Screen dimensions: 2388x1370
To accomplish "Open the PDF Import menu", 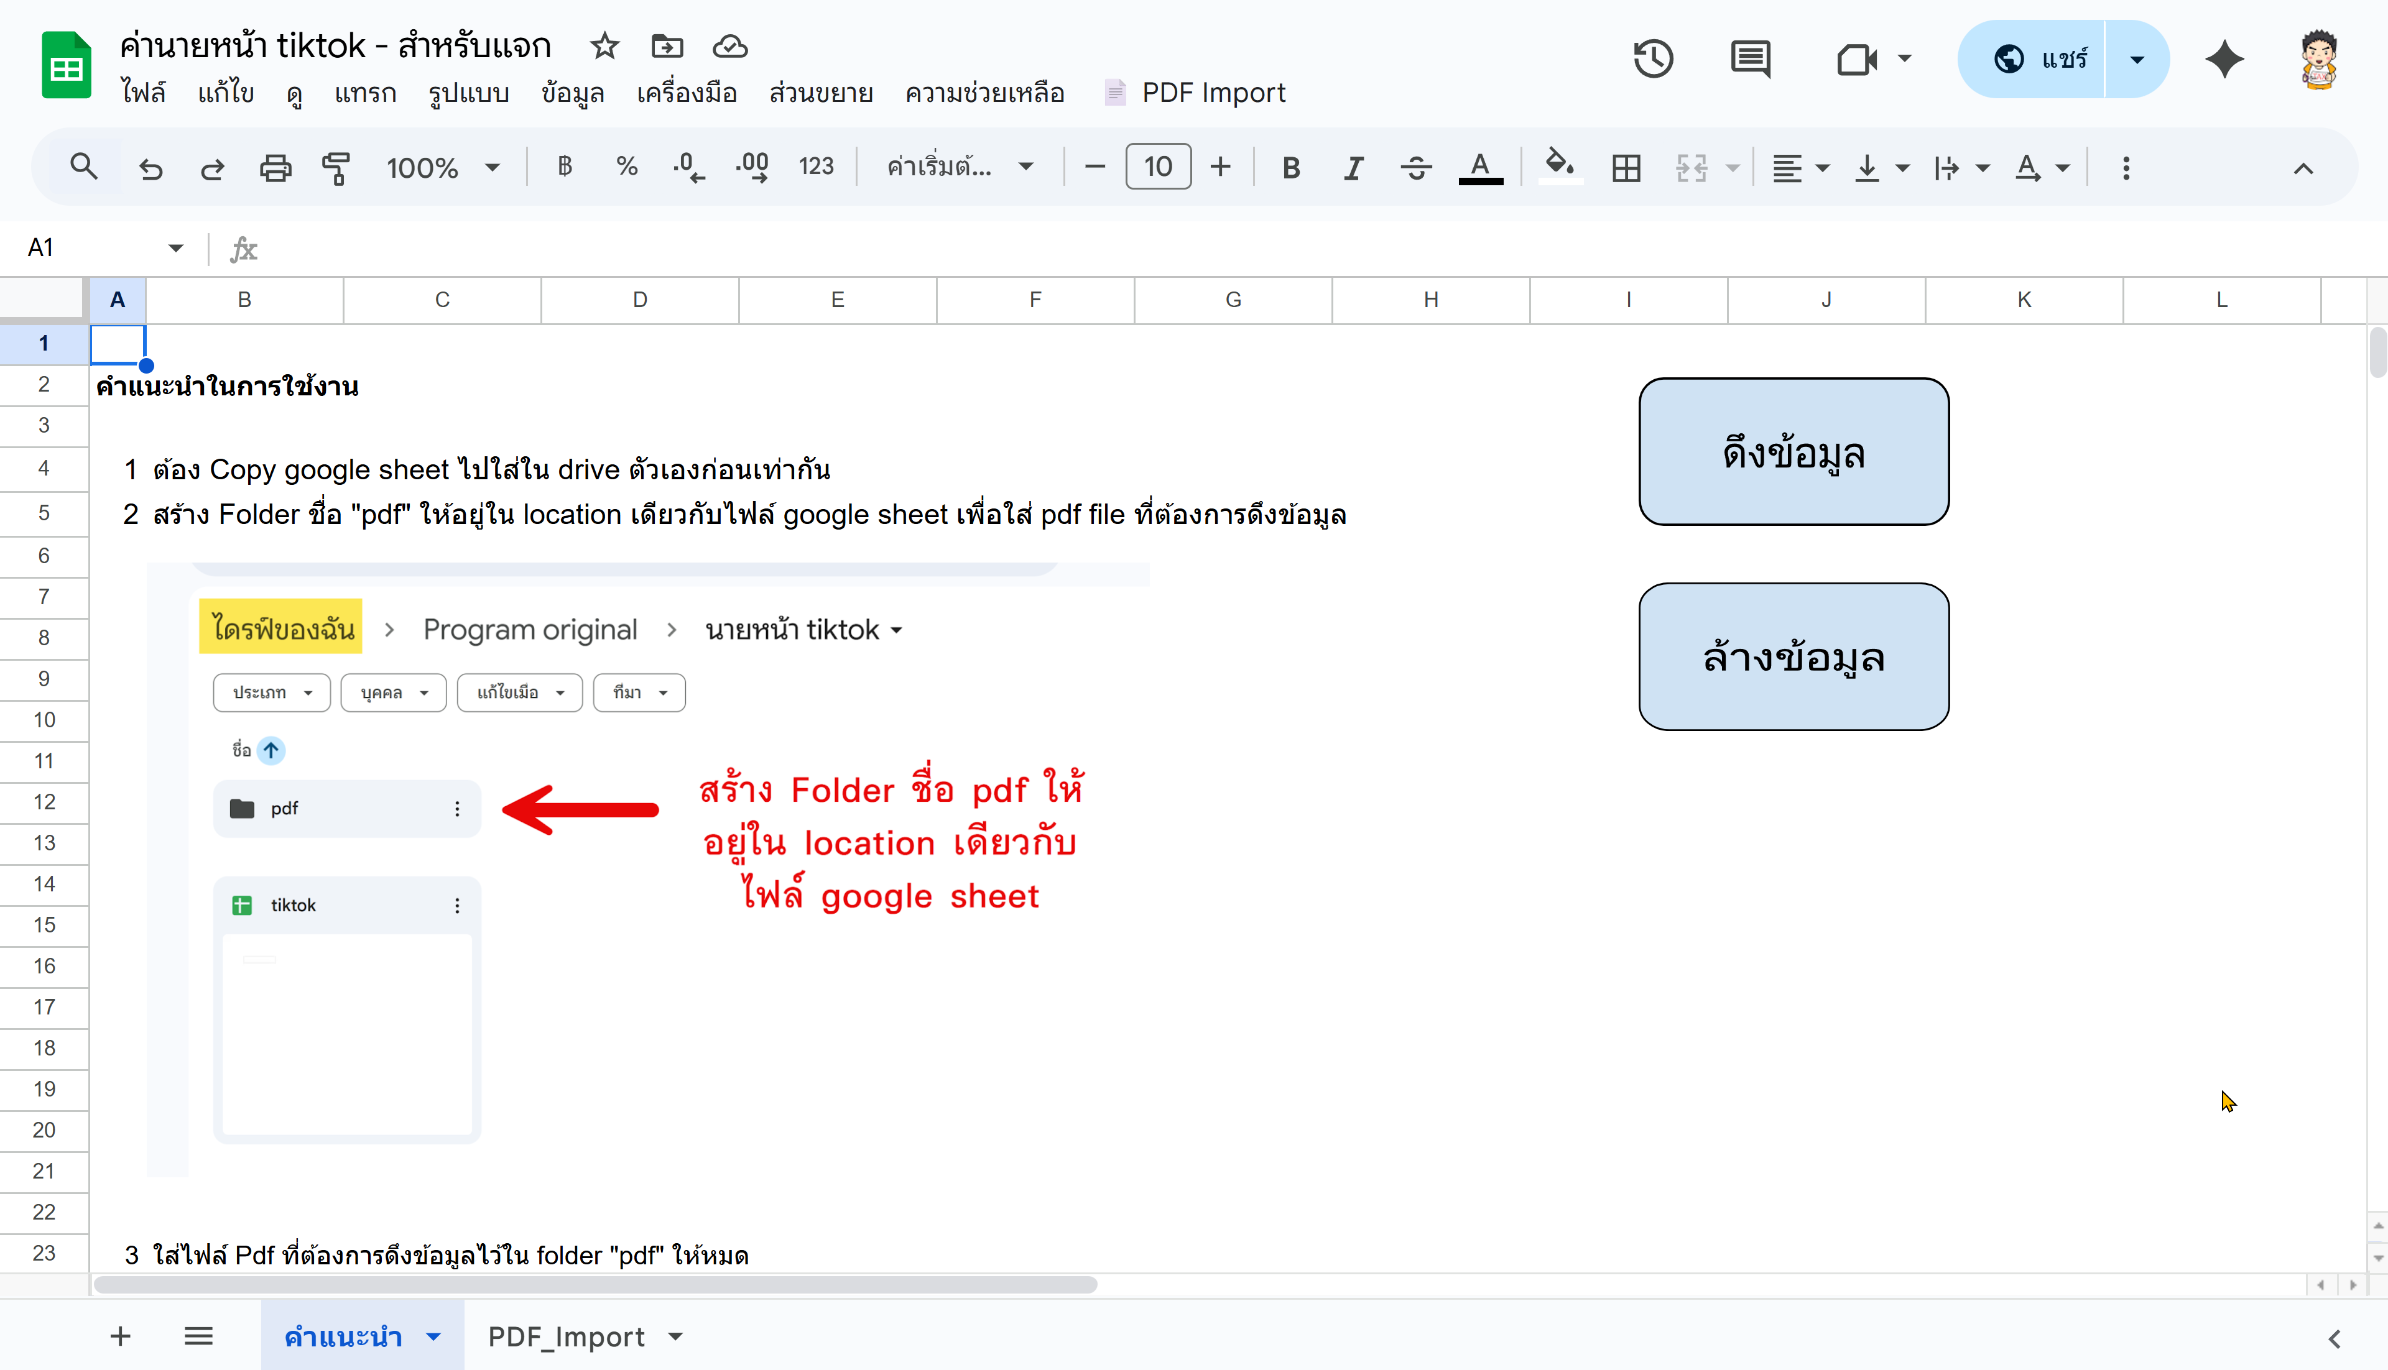I will 1213,93.
